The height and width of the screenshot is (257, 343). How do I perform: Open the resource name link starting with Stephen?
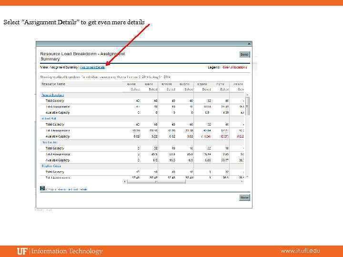[51, 166]
